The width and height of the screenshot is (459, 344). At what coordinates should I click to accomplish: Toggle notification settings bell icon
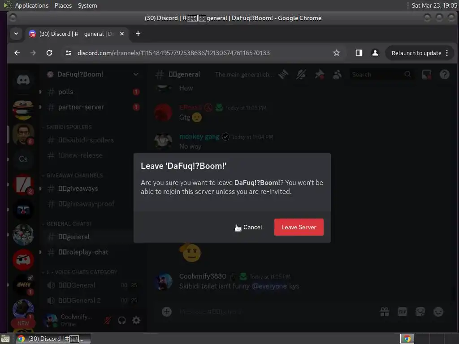[x=301, y=75]
